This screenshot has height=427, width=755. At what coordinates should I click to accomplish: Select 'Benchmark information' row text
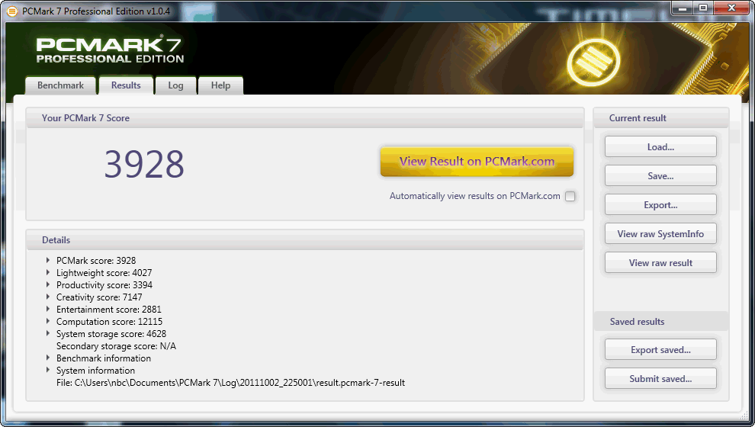tap(104, 358)
